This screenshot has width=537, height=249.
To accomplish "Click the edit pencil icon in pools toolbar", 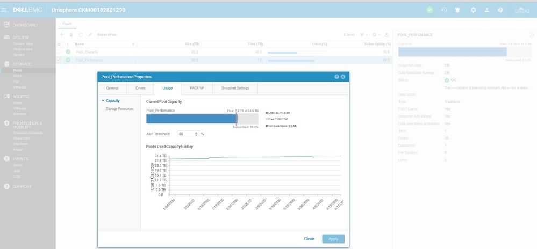I will point(90,35).
